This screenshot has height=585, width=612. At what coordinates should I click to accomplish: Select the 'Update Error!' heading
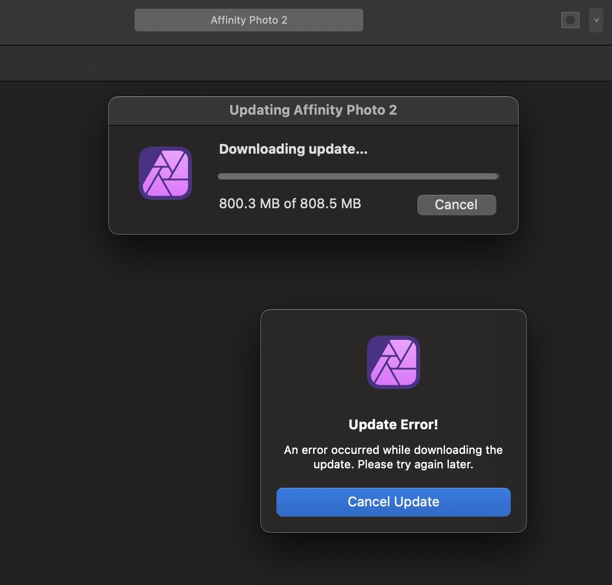point(393,425)
